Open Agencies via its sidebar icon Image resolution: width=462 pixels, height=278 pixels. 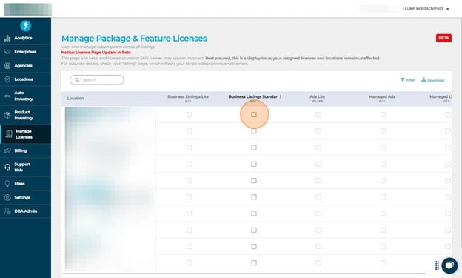point(7,65)
